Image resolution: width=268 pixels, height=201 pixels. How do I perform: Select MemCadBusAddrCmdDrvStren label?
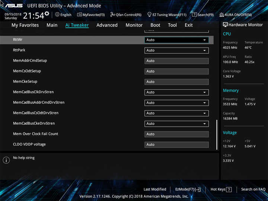click(39, 102)
